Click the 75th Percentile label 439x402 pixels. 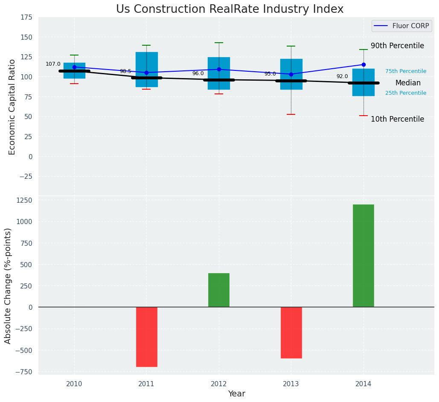pos(405,71)
